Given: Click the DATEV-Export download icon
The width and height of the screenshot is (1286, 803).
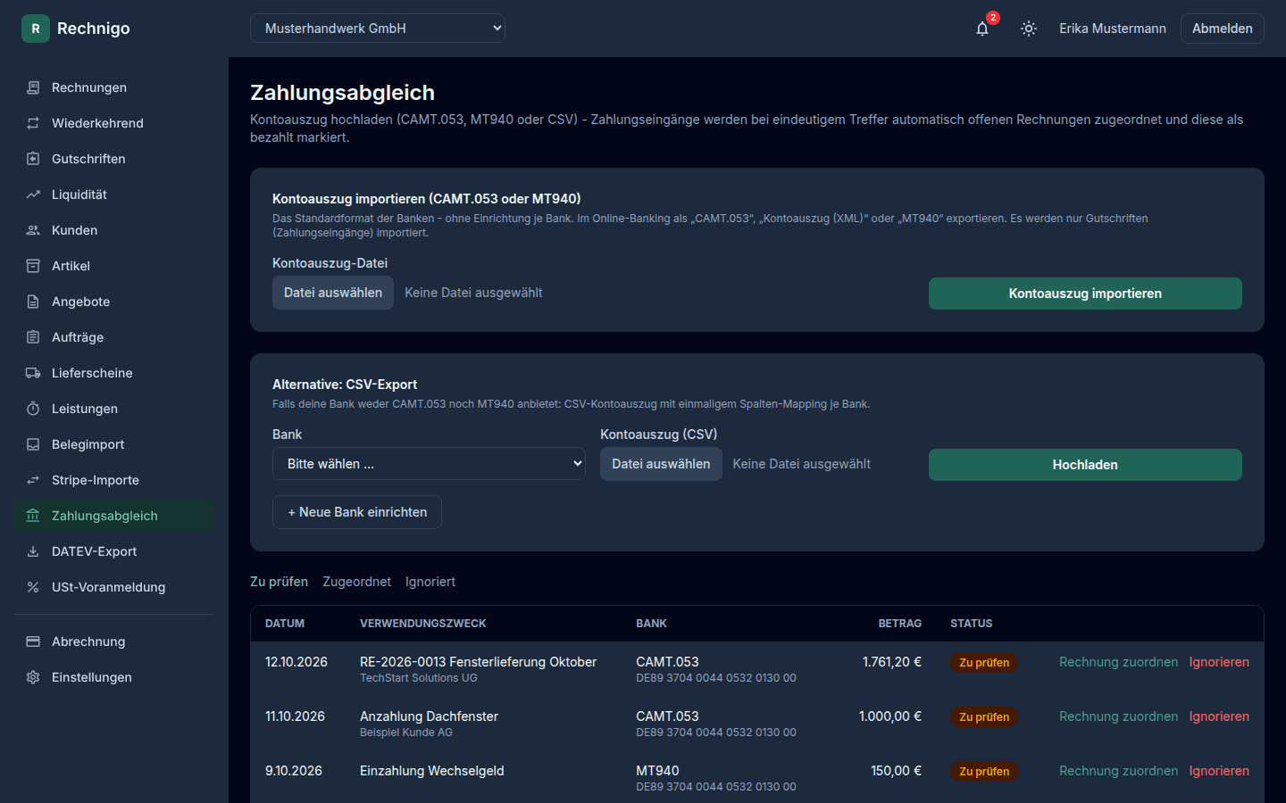Looking at the screenshot, I should point(33,551).
